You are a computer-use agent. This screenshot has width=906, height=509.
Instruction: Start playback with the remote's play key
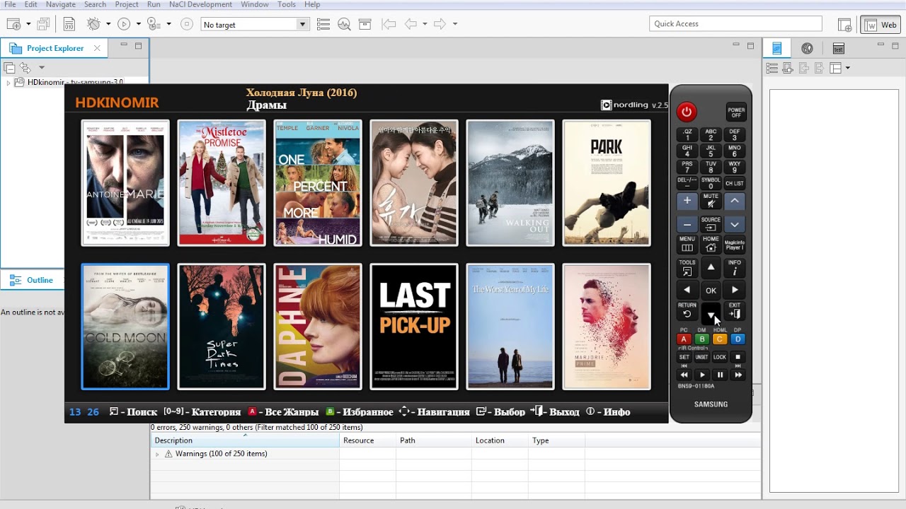tap(701, 375)
